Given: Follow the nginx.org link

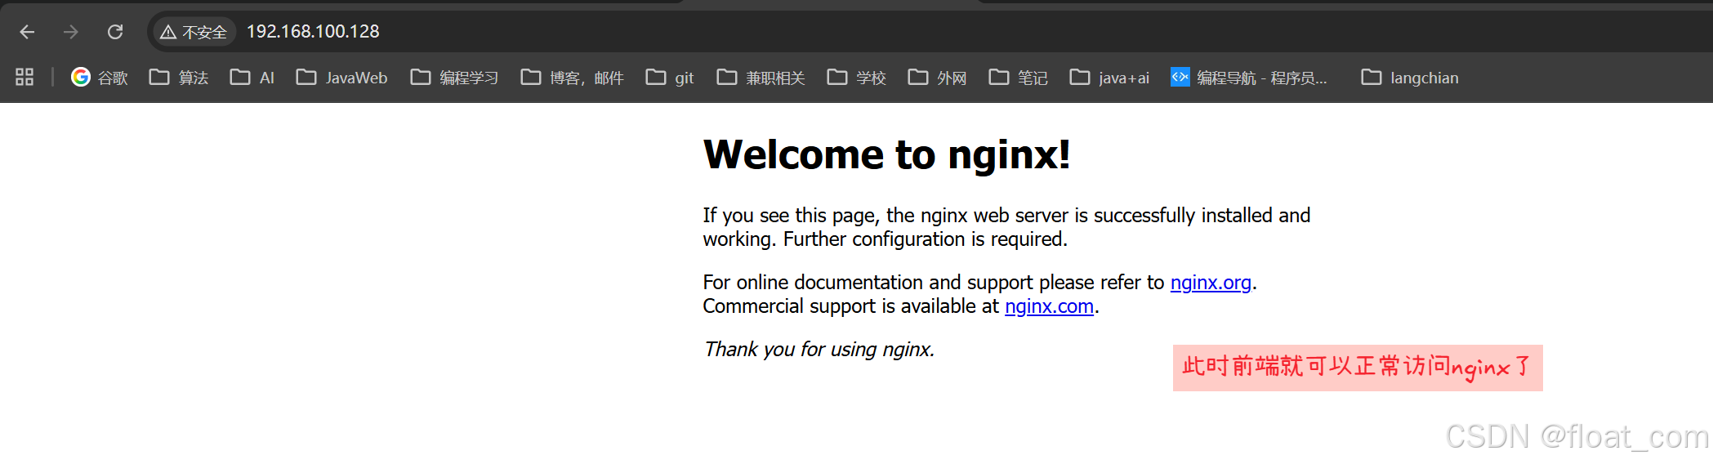Looking at the screenshot, I should coord(1211,283).
